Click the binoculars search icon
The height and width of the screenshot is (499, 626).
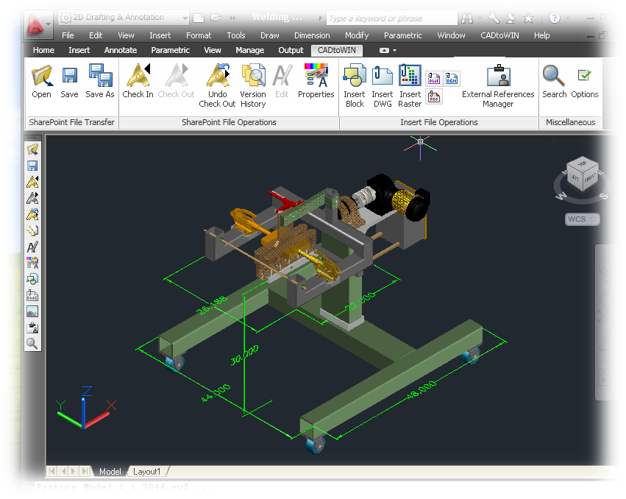click(x=466, y=18)
